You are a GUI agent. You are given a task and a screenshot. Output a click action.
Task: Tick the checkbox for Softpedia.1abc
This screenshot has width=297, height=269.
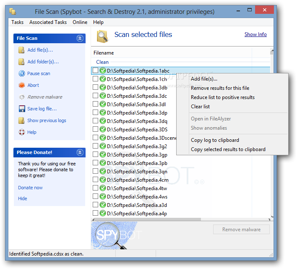95,71
